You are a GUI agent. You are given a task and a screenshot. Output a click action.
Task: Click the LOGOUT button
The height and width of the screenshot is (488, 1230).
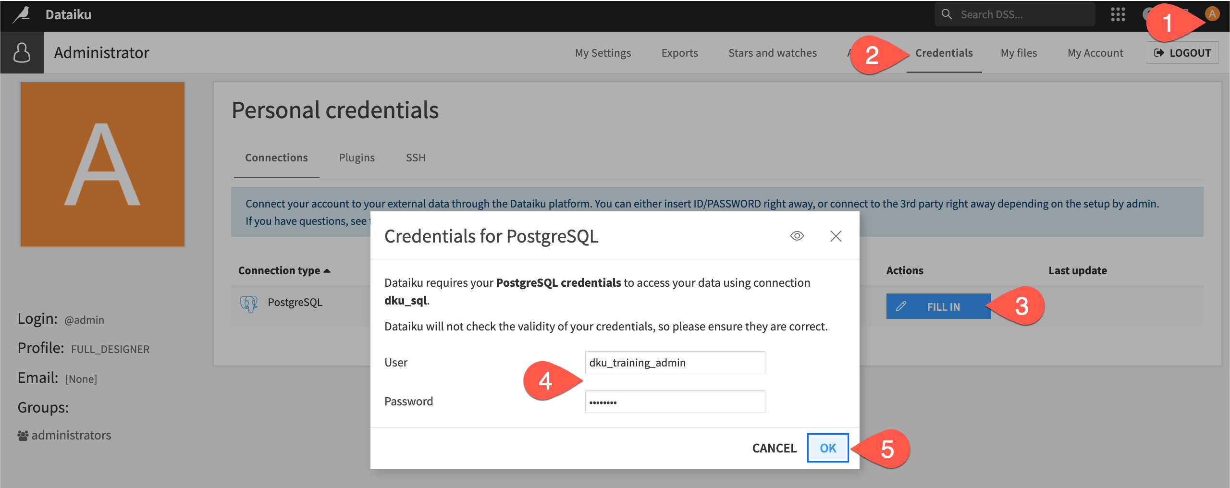1182,53
